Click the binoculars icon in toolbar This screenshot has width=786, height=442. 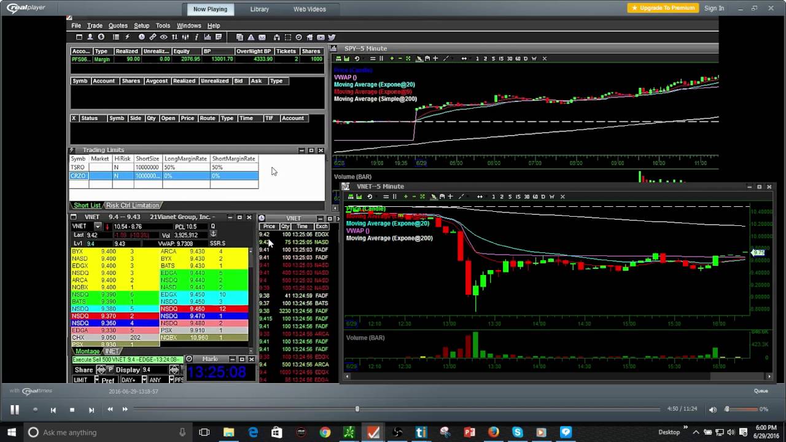[x=276, y=37]
